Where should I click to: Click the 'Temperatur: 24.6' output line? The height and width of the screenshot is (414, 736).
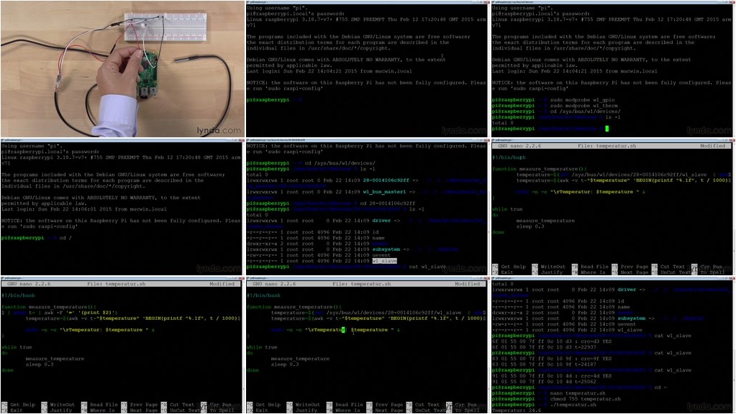(x=517, y=410)
